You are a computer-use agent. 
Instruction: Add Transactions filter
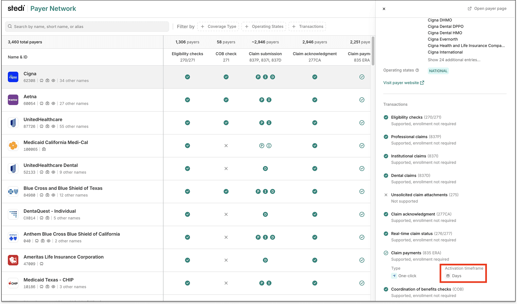(x=307, y=27)
